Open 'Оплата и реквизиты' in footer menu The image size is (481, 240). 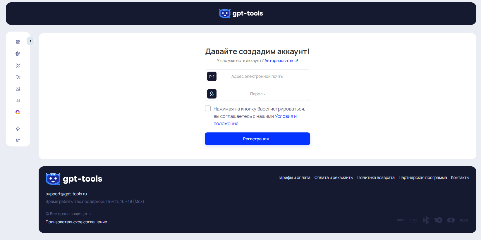click(334, 177)
